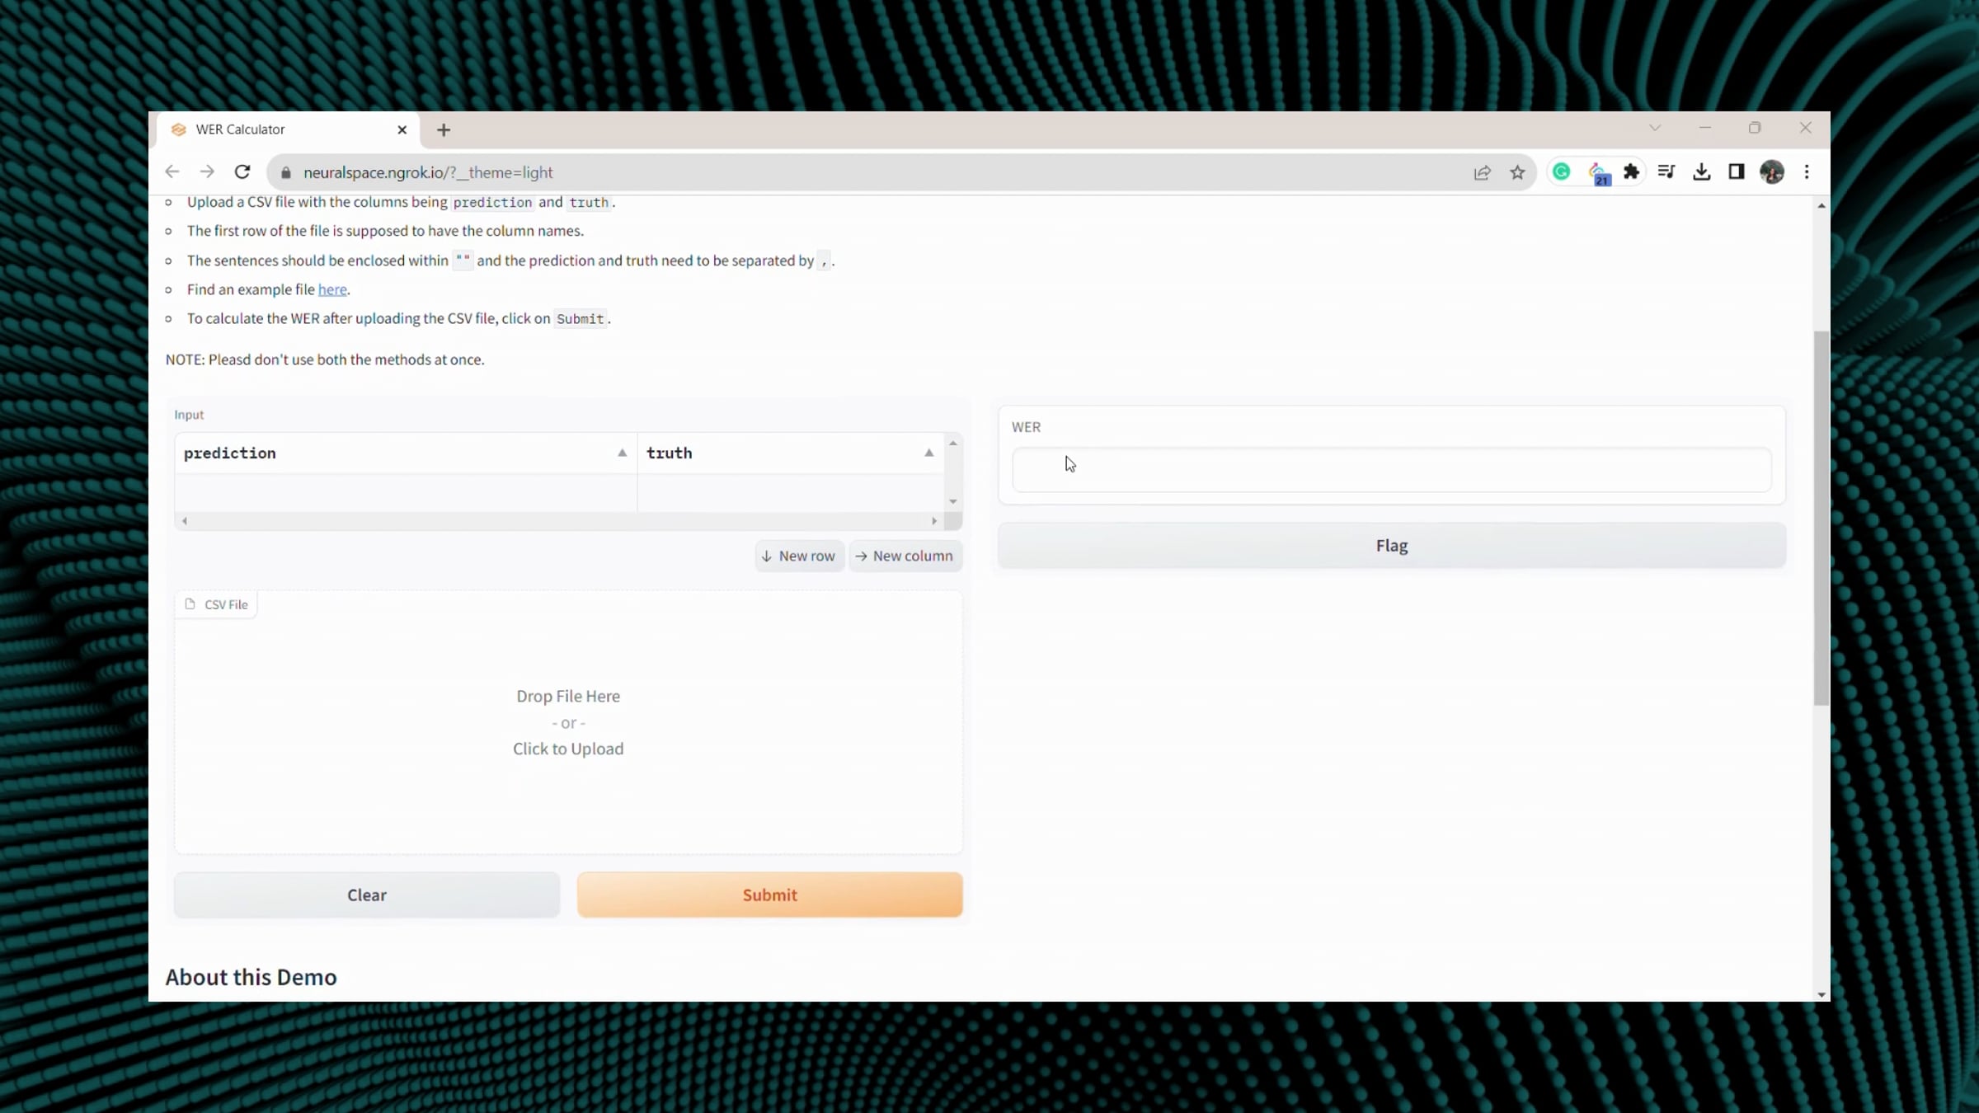Open the Chrome three-dot menu

tap(1807, 171)
